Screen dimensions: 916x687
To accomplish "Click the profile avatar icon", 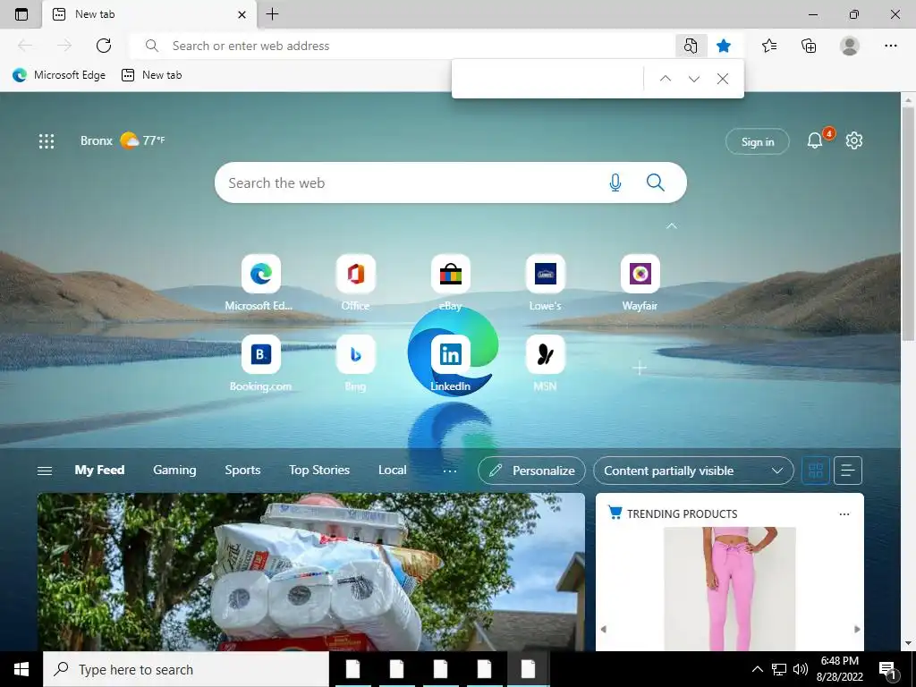I will tap(850, 46).
